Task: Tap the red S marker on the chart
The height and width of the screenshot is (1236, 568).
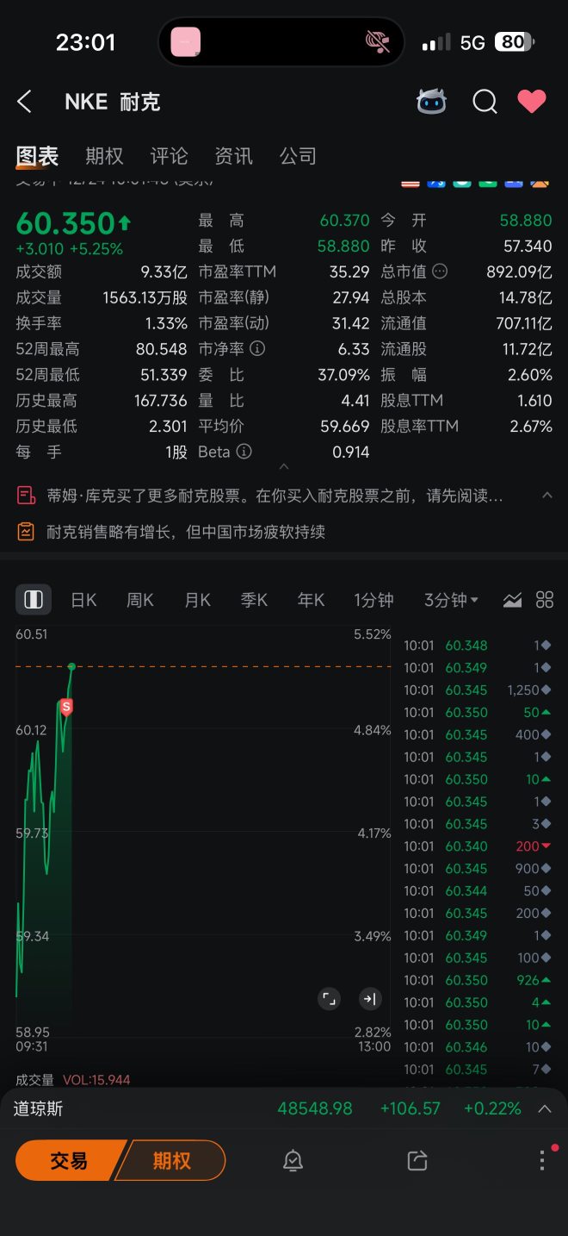Action: pyautogui.click(x=66, y=708)
